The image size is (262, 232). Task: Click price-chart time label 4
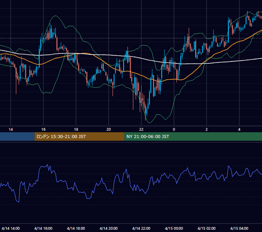coord(239,130)
